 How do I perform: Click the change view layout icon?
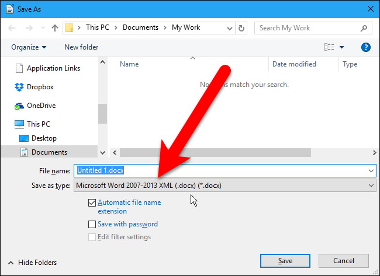329,47
